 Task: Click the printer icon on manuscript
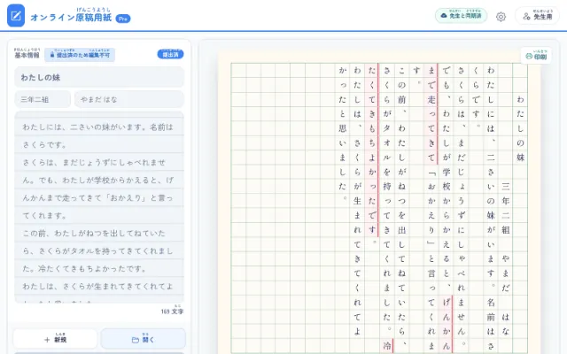pyautogui.click(x=529, y=57)
